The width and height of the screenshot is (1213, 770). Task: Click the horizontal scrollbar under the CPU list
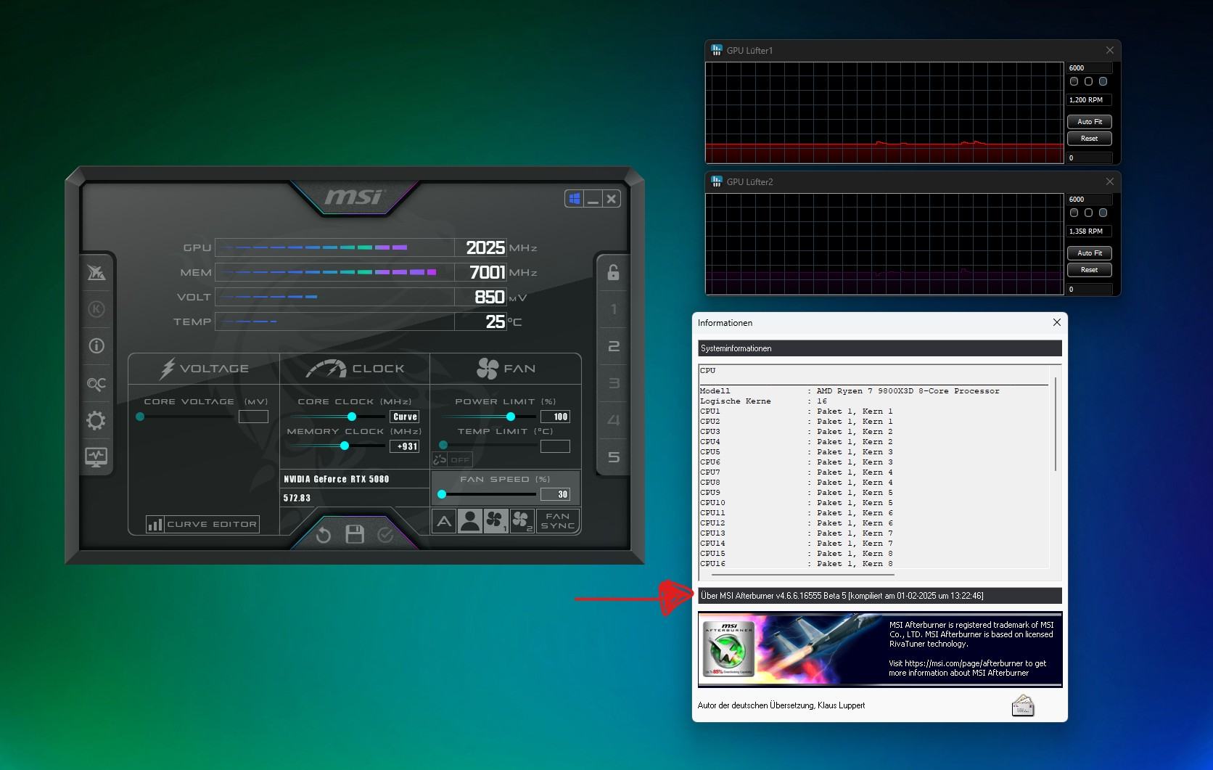point(804,575)
